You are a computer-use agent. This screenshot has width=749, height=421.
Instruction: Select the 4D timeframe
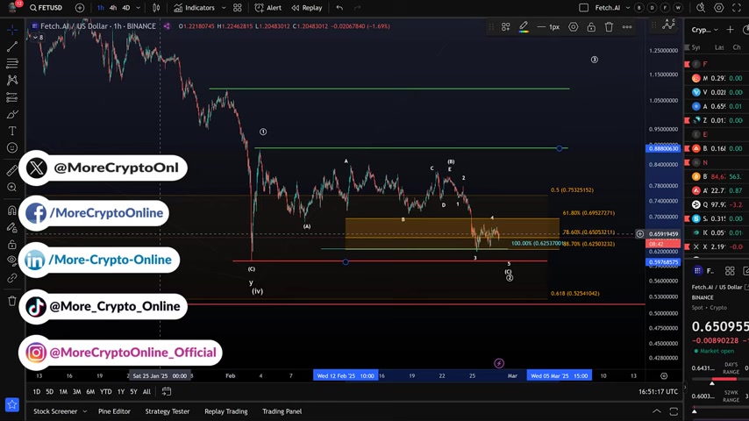[126, 8]
